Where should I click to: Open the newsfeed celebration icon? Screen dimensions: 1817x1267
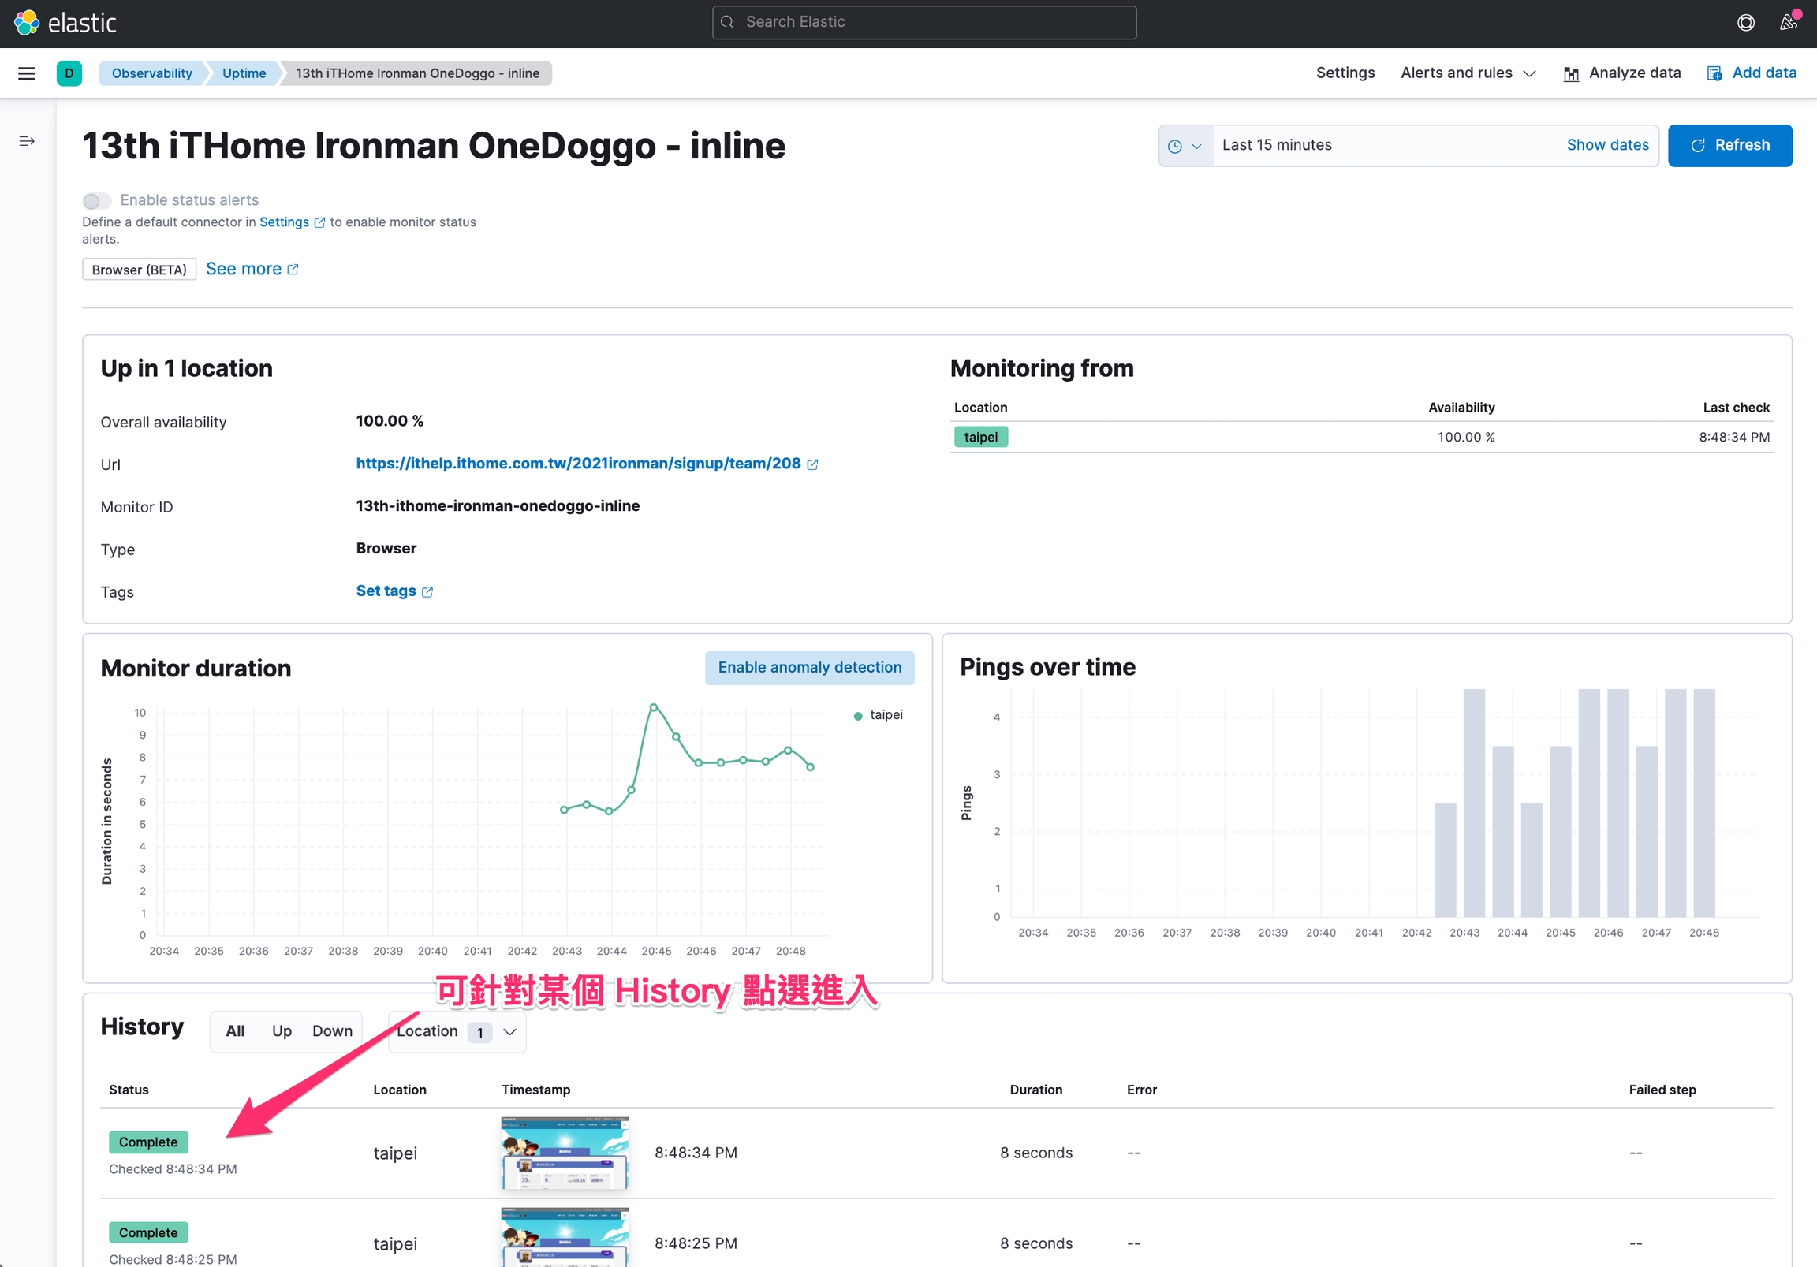click(x=1788, y=22)
